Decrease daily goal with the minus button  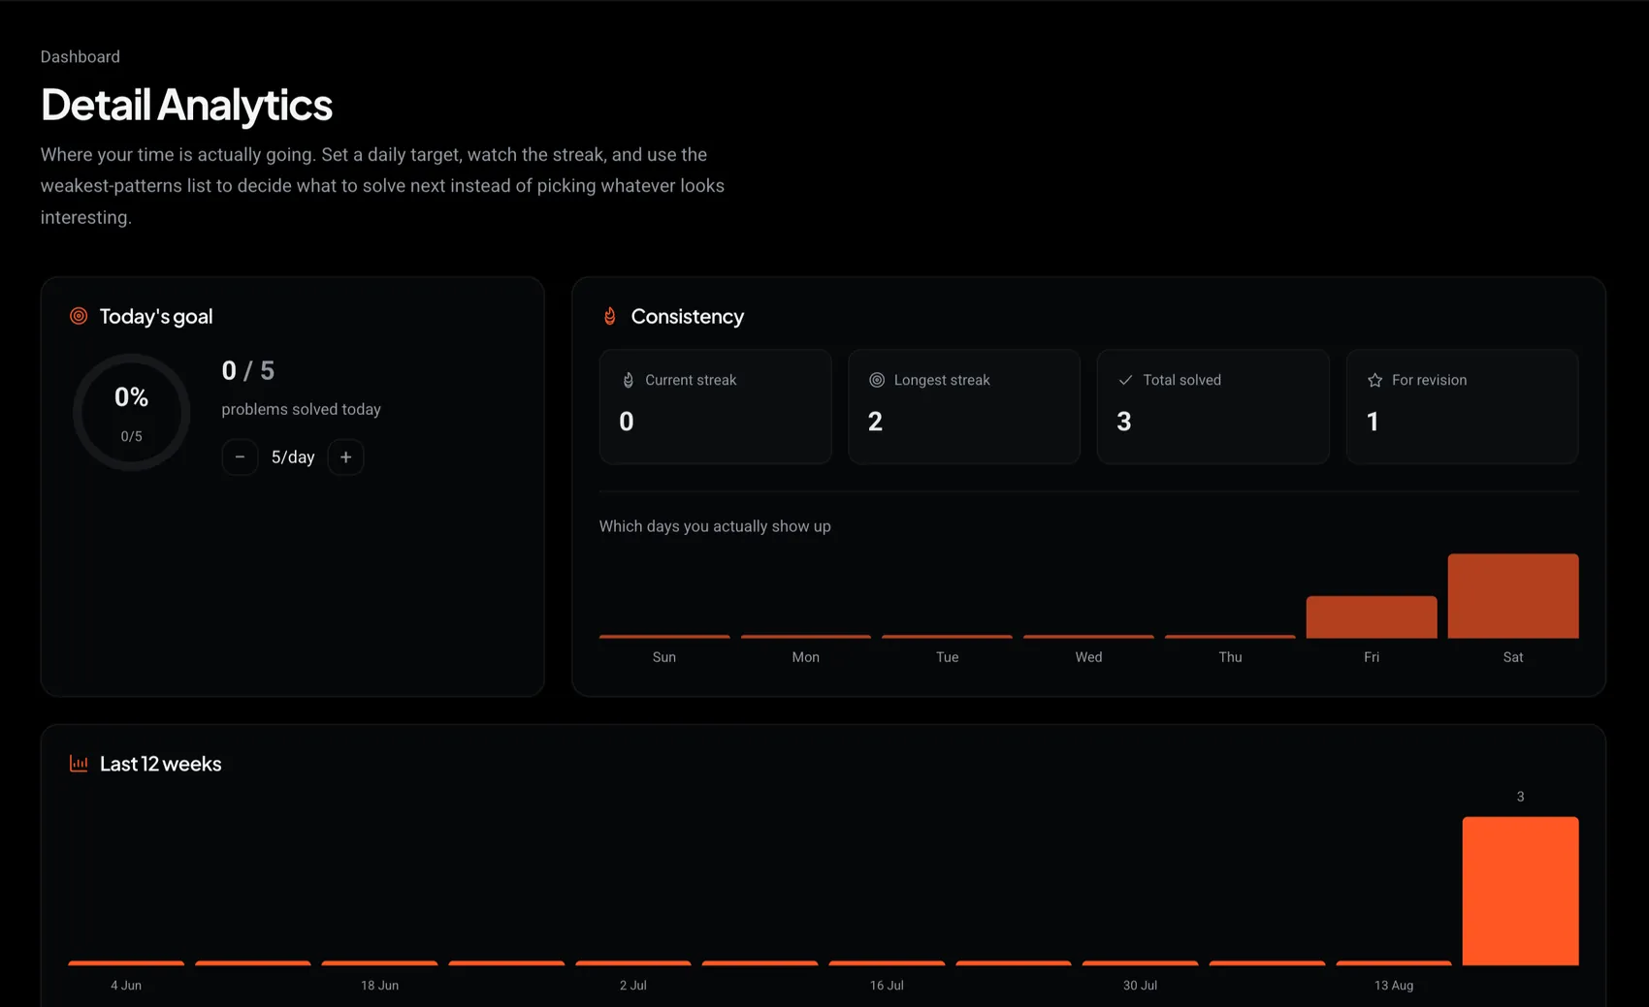[240, 456]
